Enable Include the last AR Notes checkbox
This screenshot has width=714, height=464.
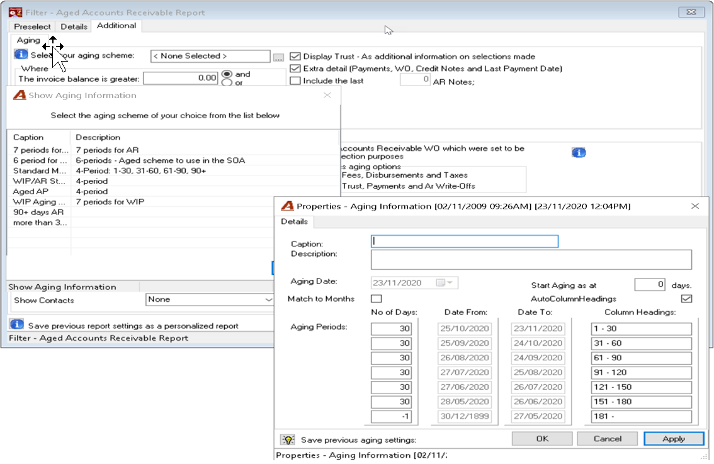(x=295, y=81)
